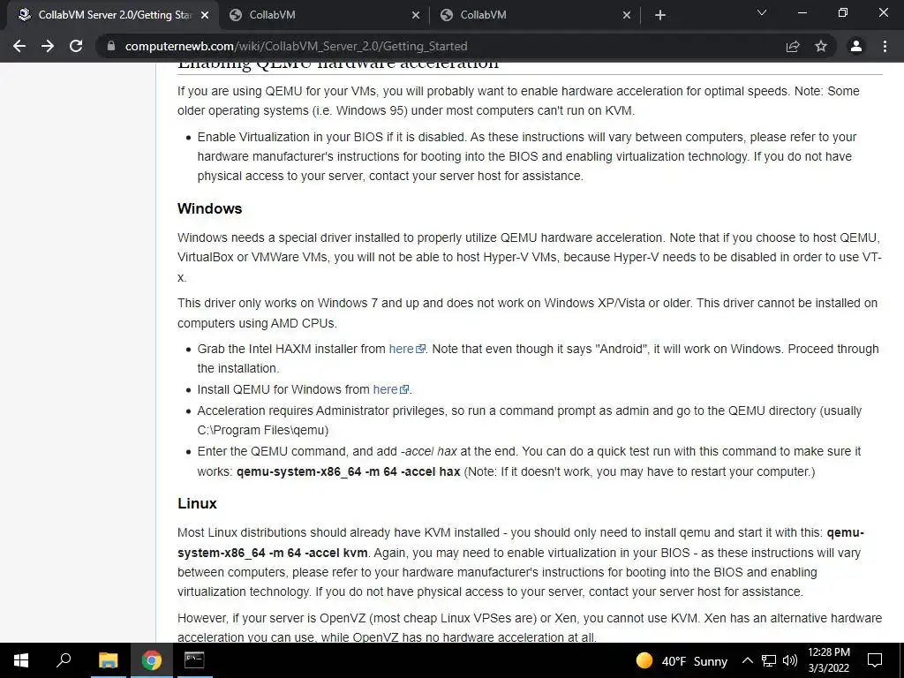
Task: Click the Linux section heading
Action: (197, 503)
